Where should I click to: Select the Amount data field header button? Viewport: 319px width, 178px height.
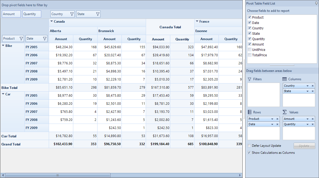point(11,14)
